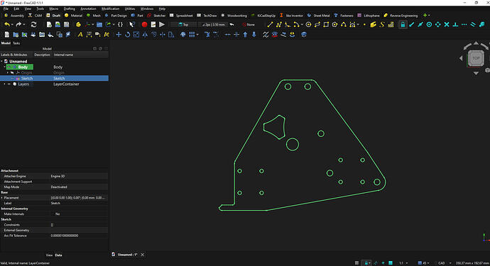
Task: Select the Draft Polygon tool
Action: (334, 24)
